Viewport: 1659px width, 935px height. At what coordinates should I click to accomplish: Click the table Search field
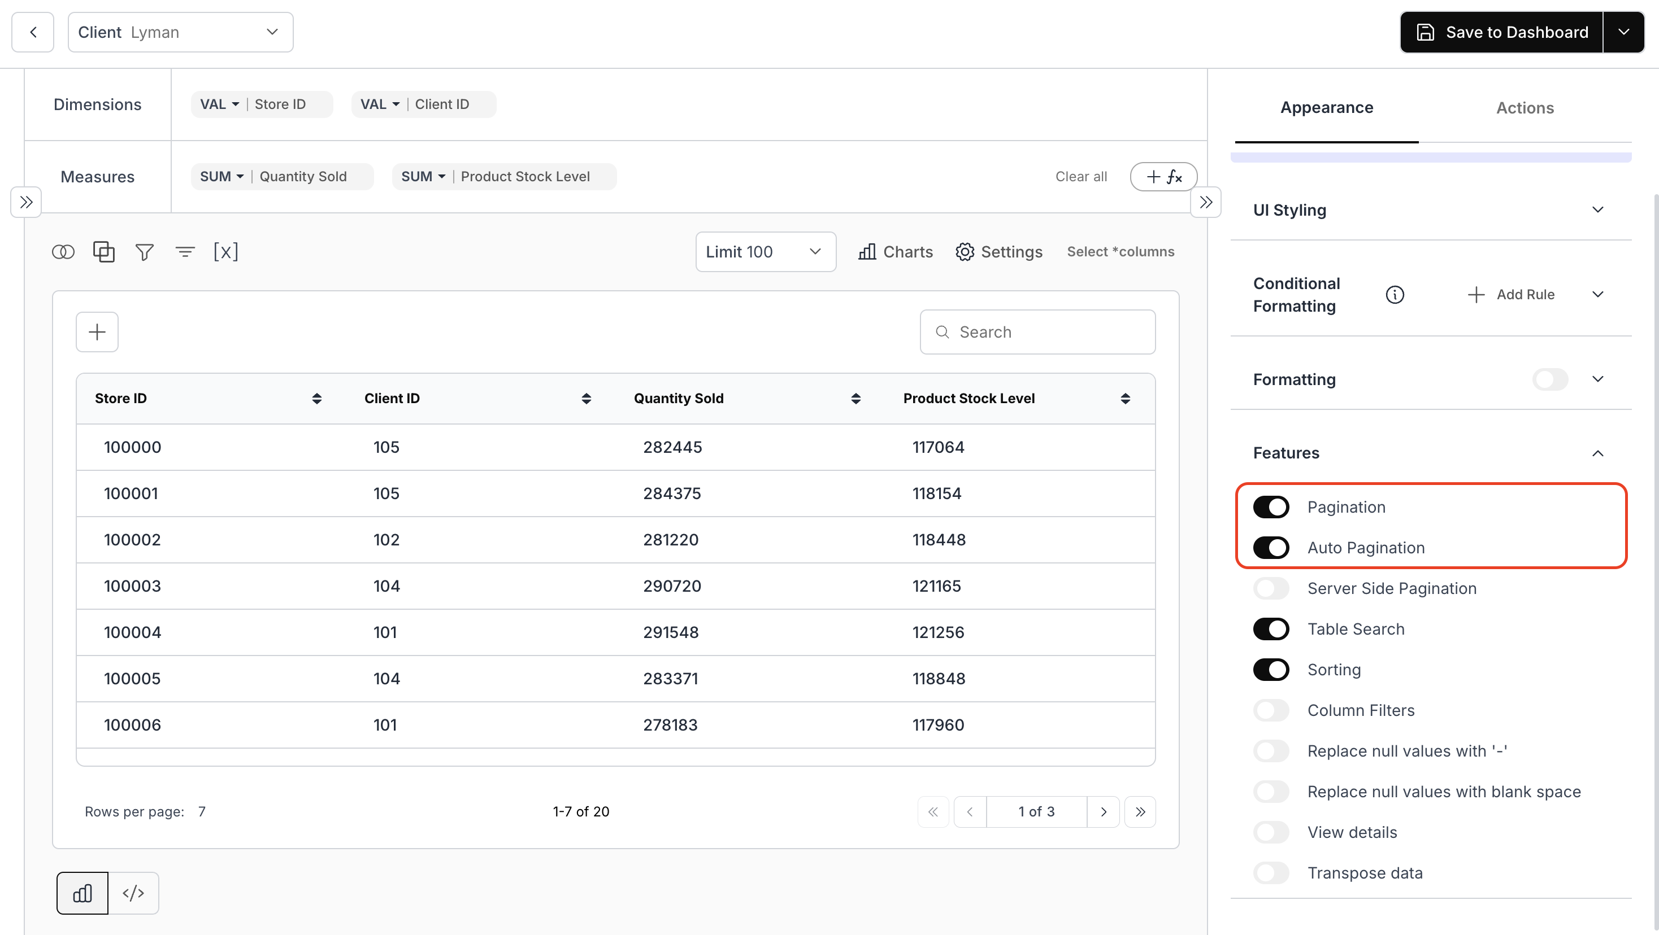click(1037, 332)
